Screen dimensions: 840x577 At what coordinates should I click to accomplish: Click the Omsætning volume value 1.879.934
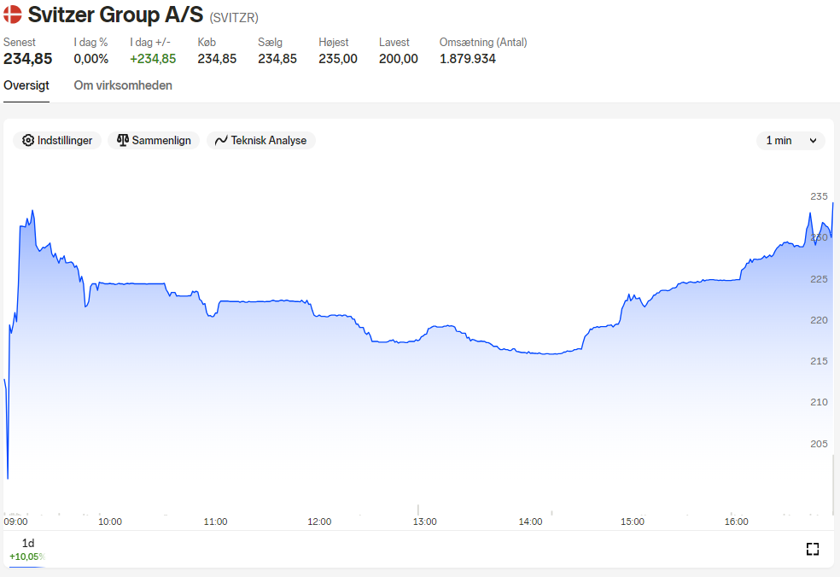(468, 59)
